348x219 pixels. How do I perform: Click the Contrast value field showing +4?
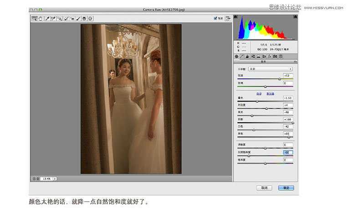click(x=288, y=105)
